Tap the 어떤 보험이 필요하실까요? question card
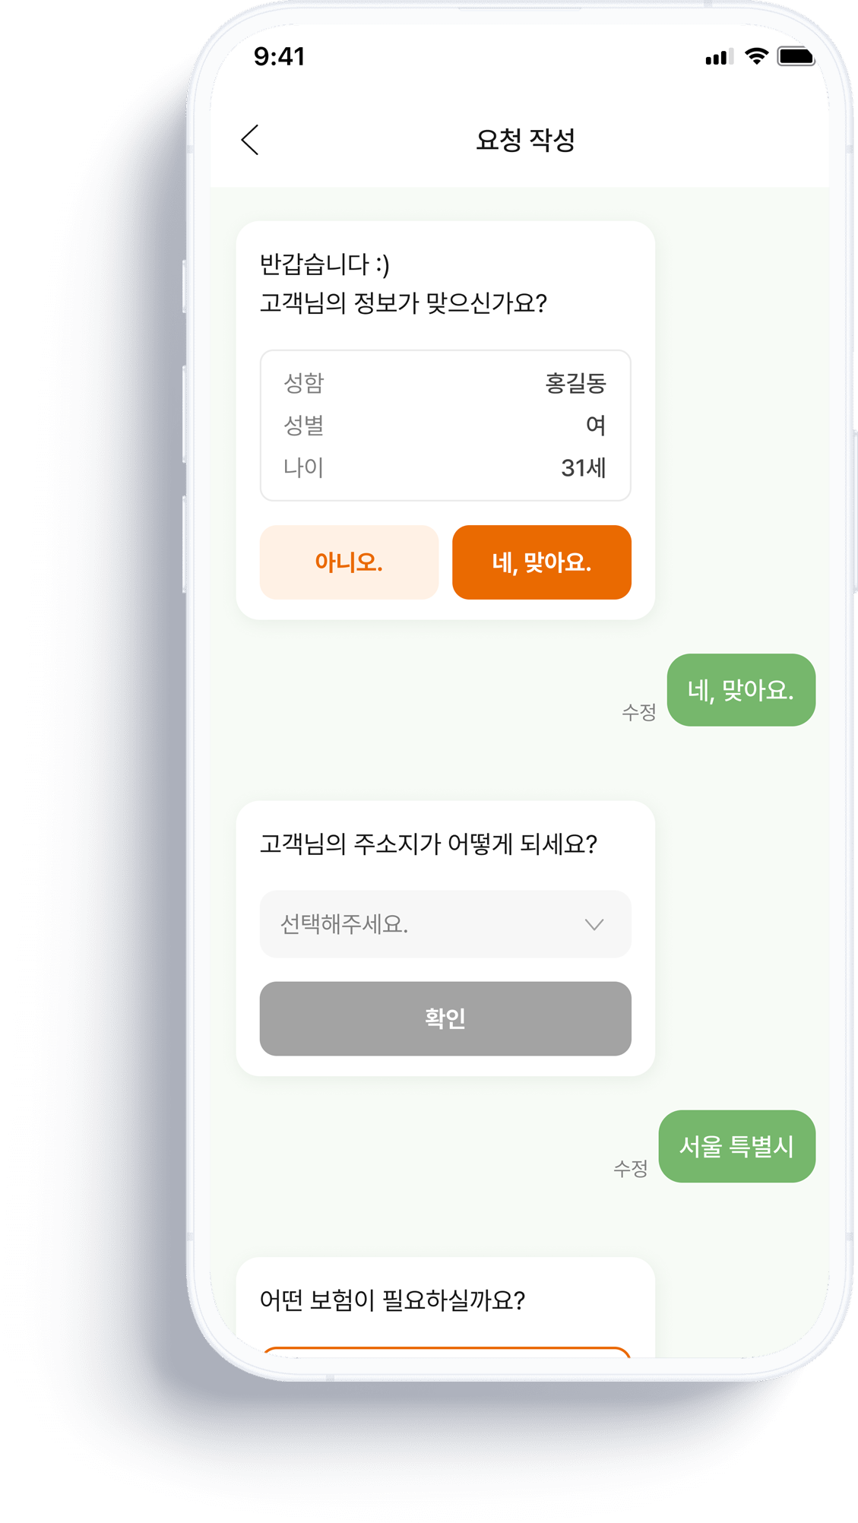 pyautogui.click(x=445, y=1307)
